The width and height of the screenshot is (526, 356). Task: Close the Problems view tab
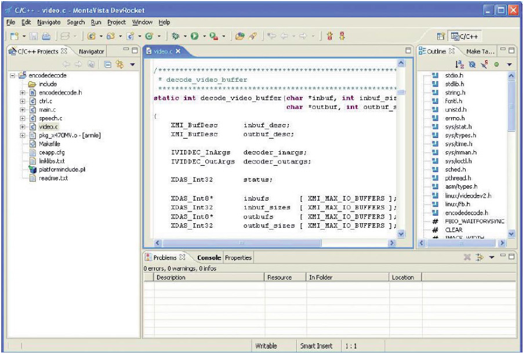click(182, 257)
